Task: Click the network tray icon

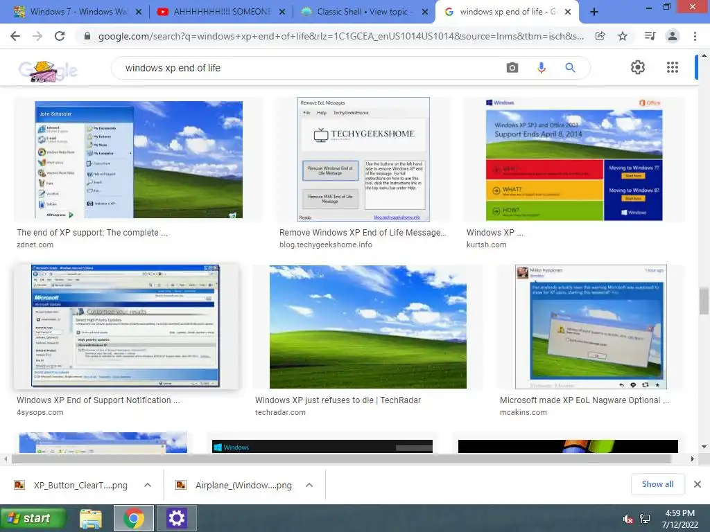Action: coord(645,519)
